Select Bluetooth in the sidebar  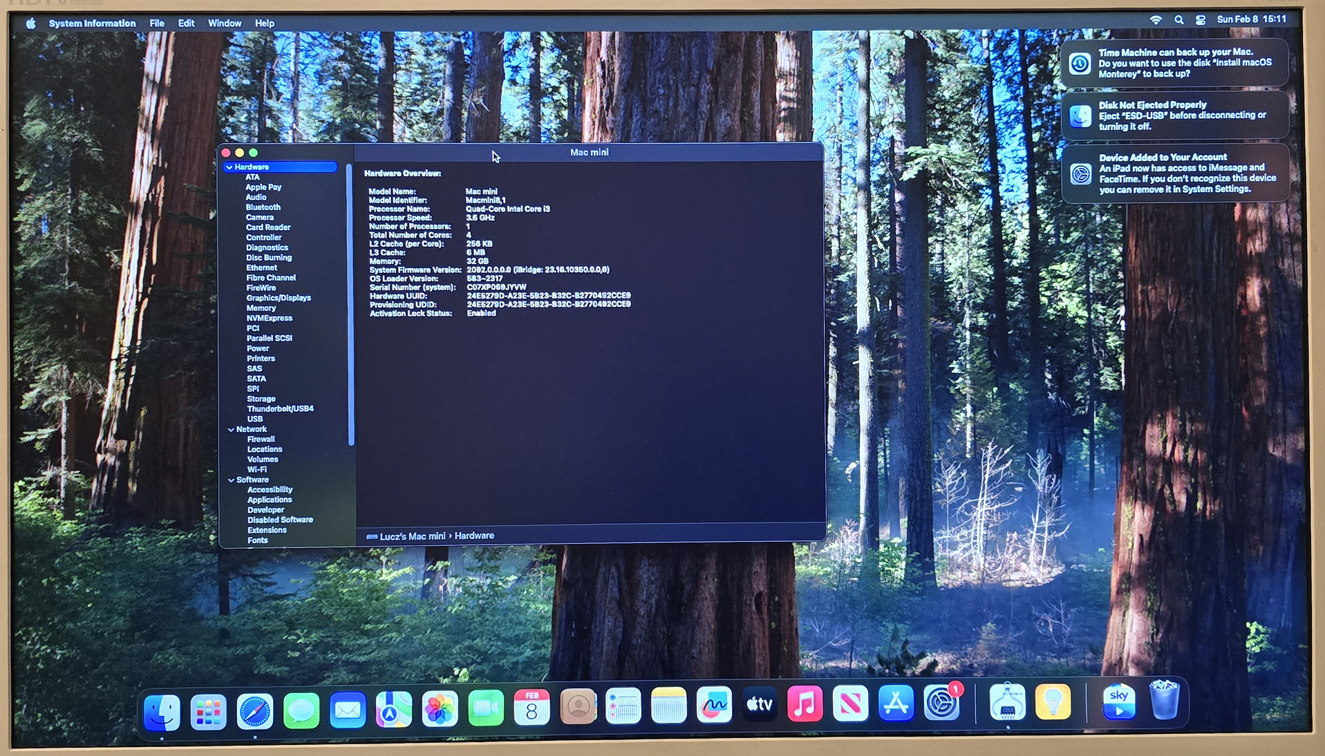(x=263, y=207)
